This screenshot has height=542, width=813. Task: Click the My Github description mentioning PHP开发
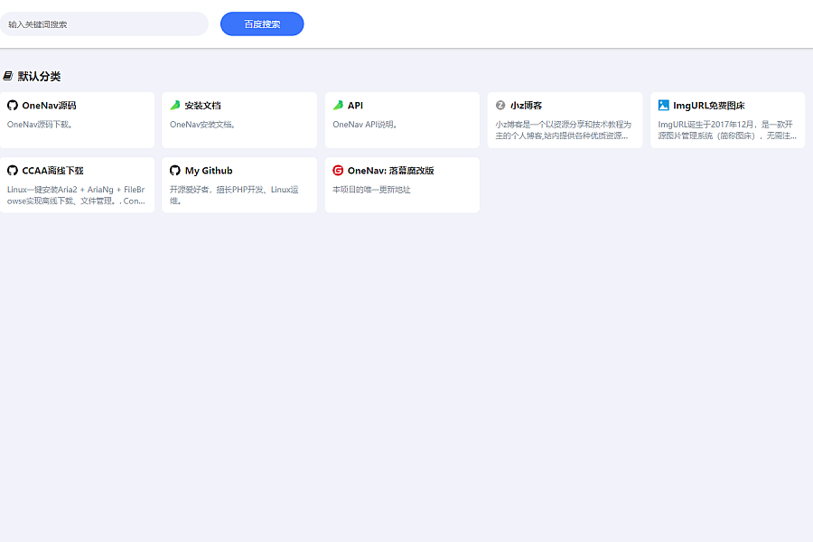coord(234,195)
